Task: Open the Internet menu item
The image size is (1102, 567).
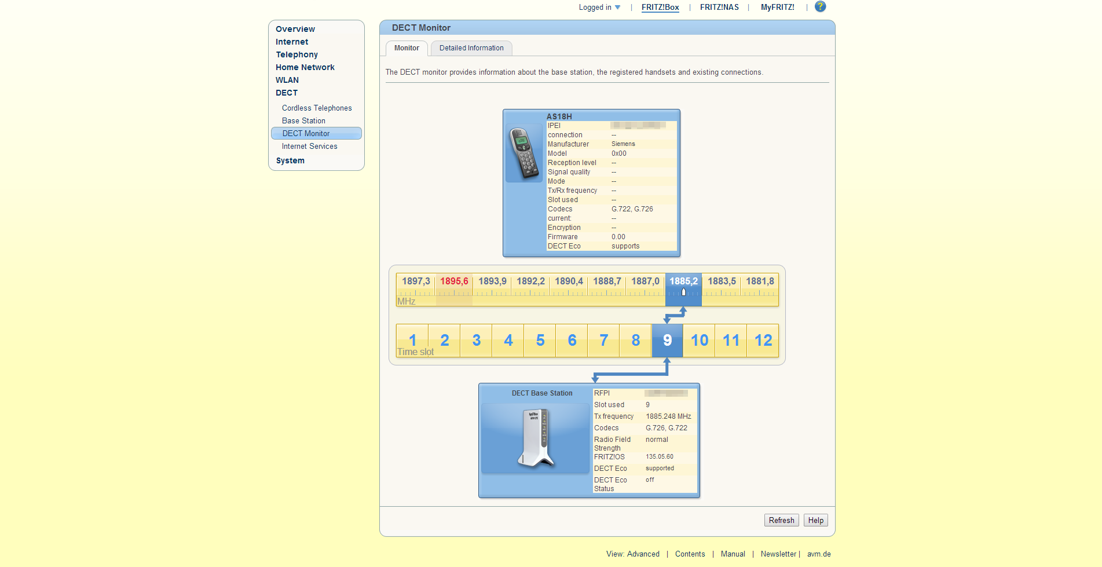Action: coord(292,42)
